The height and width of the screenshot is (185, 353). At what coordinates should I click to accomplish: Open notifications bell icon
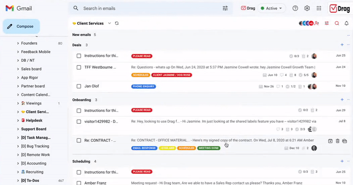click(x=347, y=23)
